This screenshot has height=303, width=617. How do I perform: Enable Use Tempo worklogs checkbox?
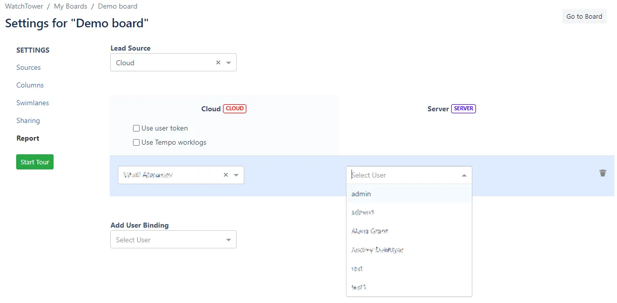pyautogui.click(x=136, y=143)
